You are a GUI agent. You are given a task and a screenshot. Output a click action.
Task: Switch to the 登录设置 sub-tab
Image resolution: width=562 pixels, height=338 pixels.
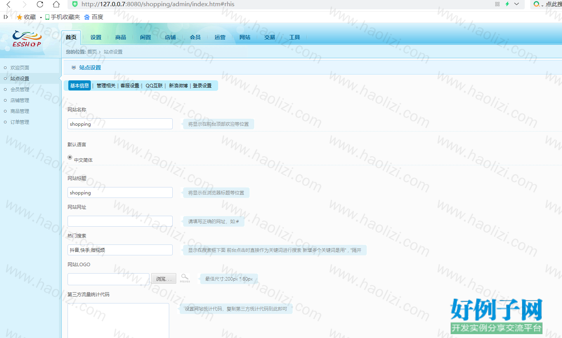pyautogui.click(x=202, y=86)
